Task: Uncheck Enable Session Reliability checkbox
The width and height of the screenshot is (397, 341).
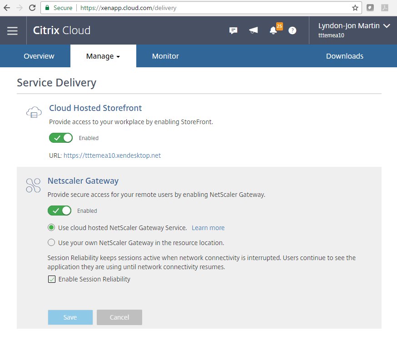Action: click(x=52, y=279)
